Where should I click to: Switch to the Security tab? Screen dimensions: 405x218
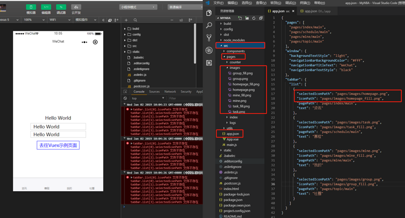pos(186,92)
